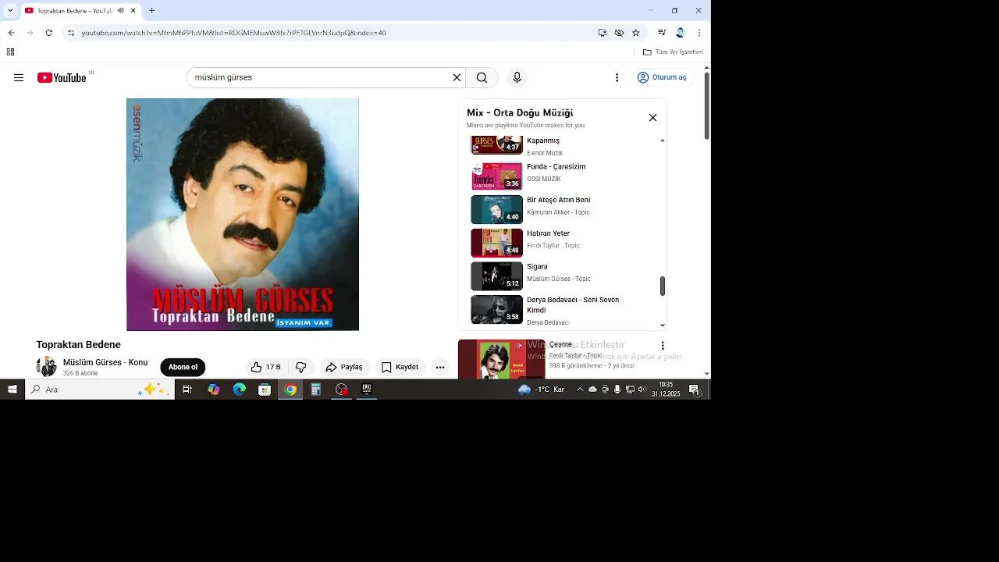999x562 pixels.
Task: Subscribe with the Abone ol button
Action: 183,367
